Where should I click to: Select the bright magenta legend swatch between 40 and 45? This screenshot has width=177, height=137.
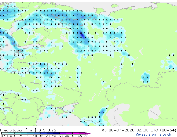(76, 133)
